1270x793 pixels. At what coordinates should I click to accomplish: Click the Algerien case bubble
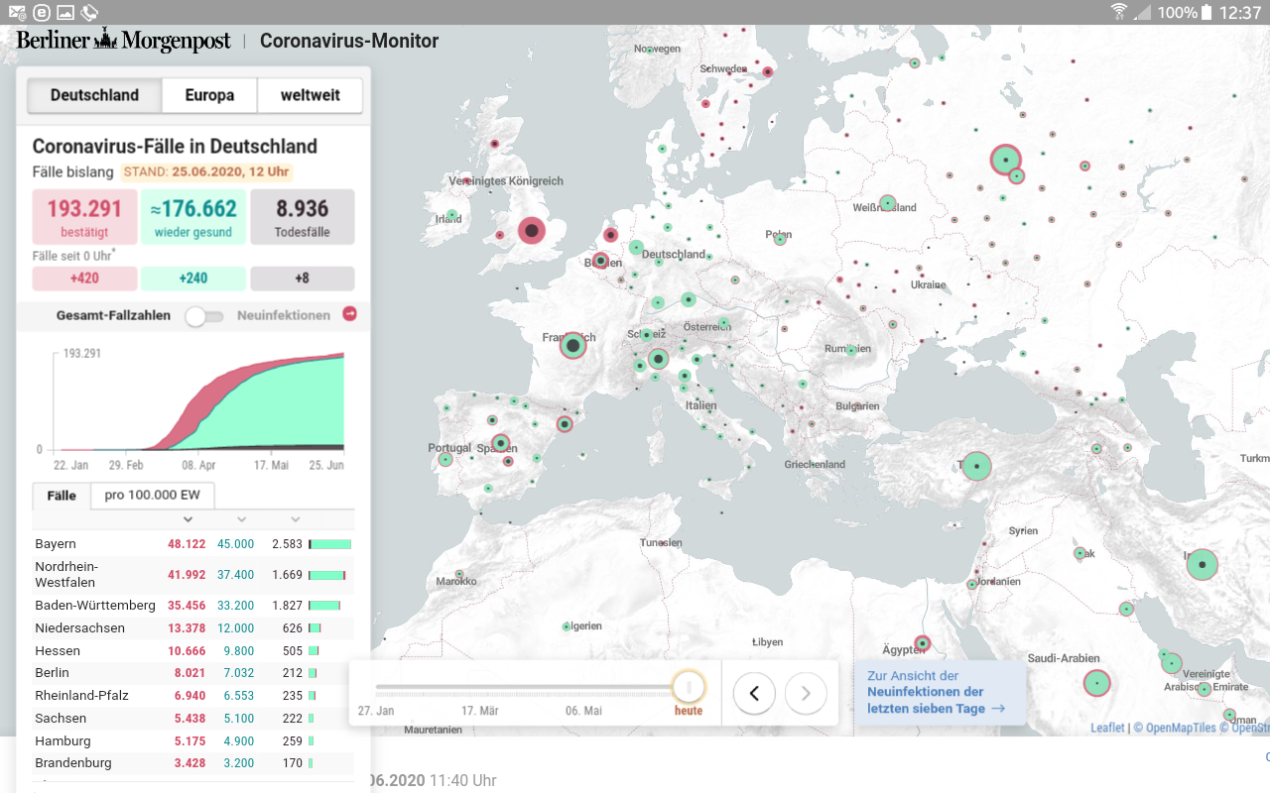(x=567, y=626)
